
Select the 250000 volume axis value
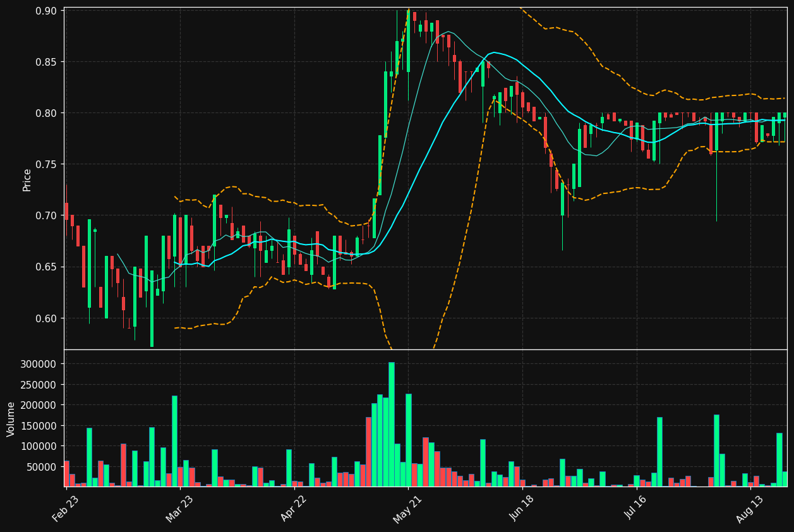[x=40, y=385]
